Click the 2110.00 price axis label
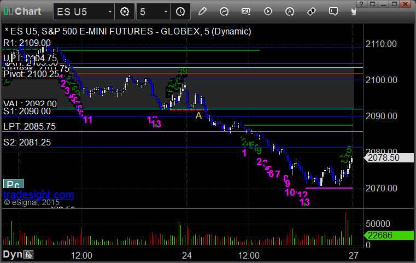416x263 pixels. point(381,44)
